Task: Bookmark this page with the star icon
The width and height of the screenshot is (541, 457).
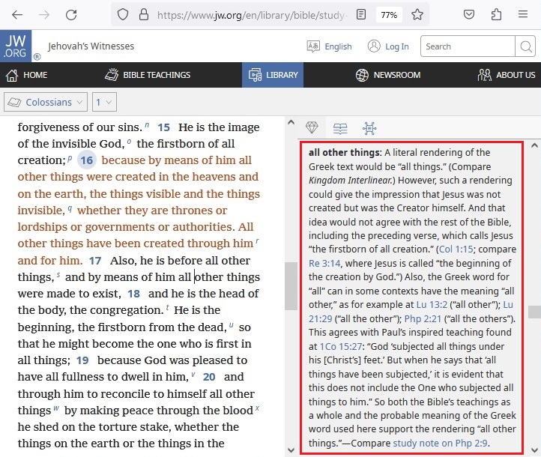Action: 417,14
